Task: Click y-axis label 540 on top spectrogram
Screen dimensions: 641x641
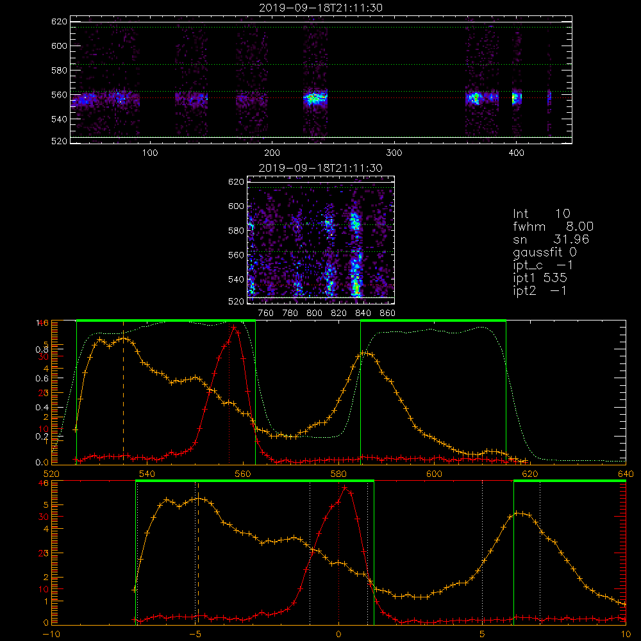Action: coord(59,119)
